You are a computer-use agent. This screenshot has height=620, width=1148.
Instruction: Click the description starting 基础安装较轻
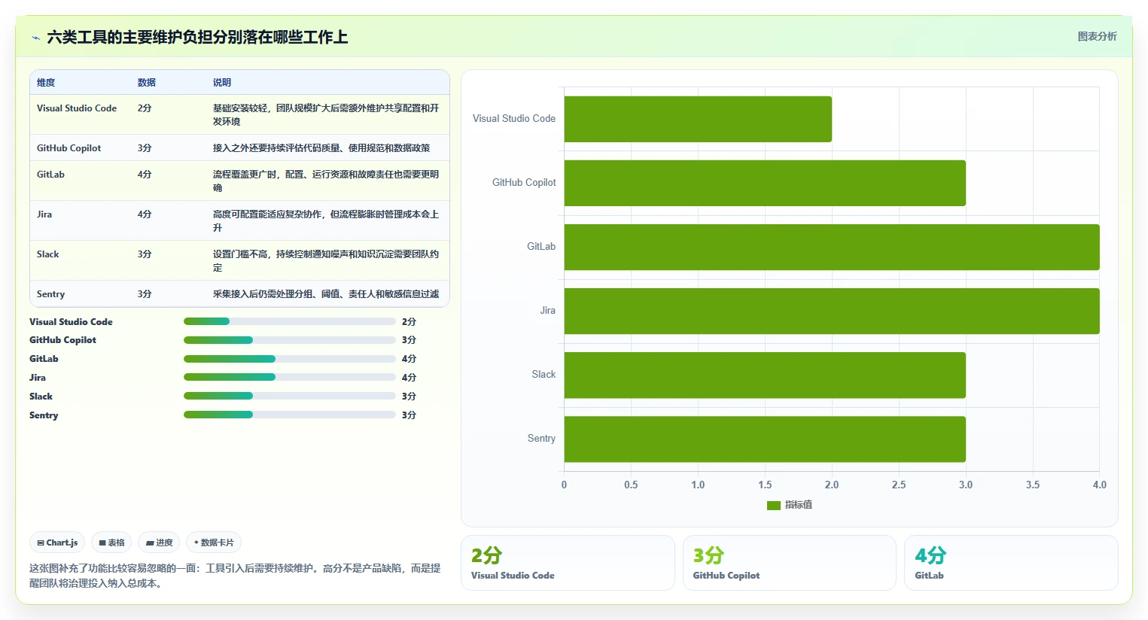pos(326,115)
